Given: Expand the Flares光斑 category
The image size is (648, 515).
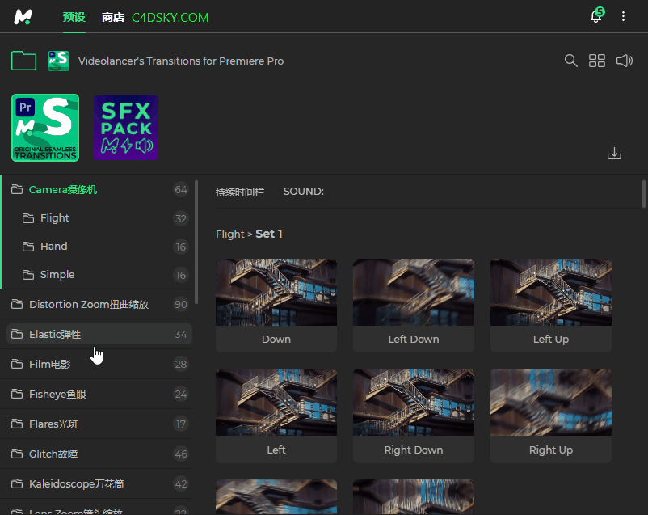Looking at the screenshot, I should click(99, 424).
